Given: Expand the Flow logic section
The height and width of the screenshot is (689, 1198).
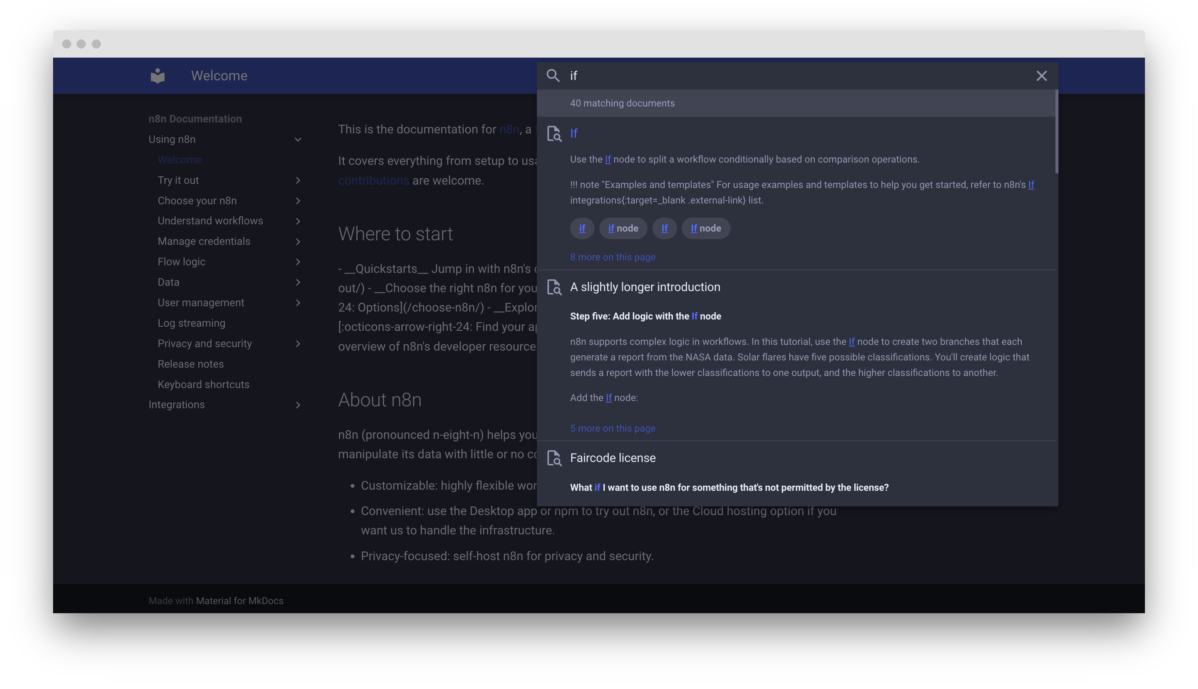Looking at the screenshot, I should click(x=298, y=262).
